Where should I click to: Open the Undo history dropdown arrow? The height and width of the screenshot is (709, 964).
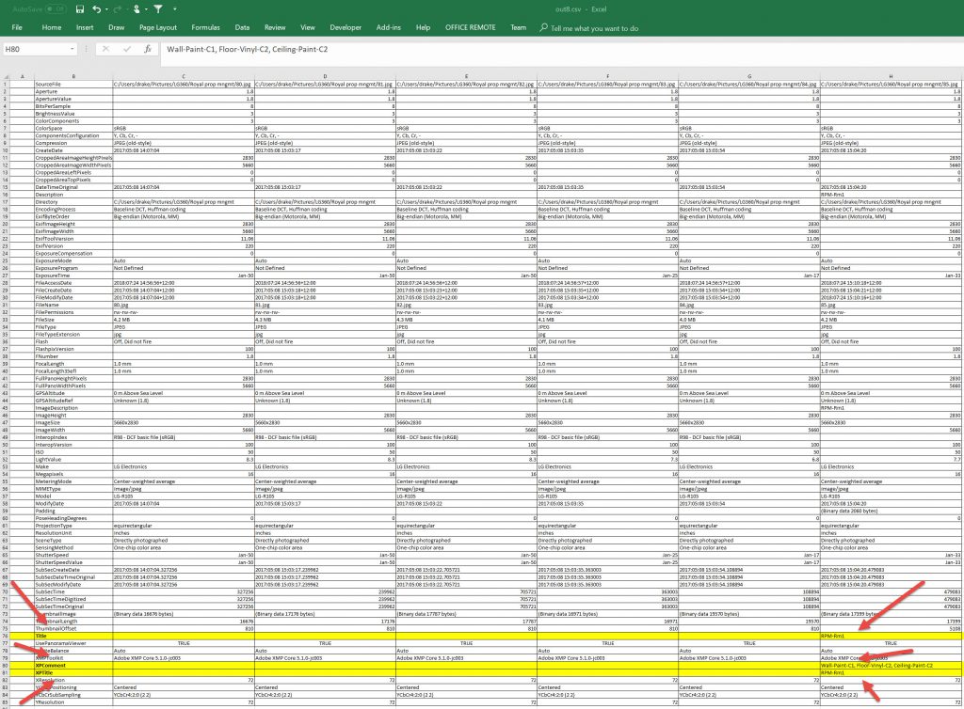pos(107,8)
